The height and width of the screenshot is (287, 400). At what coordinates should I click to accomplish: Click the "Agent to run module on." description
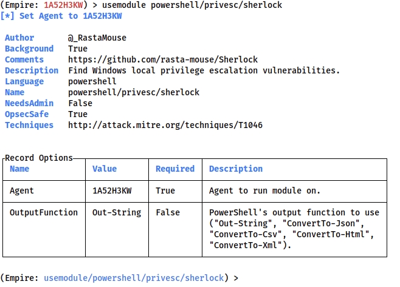264,191
